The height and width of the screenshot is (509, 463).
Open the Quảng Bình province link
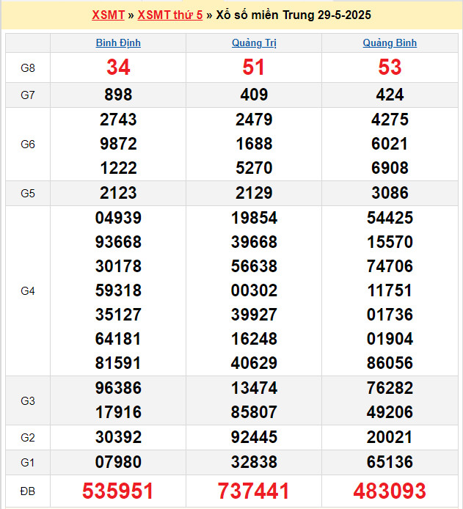390,43
